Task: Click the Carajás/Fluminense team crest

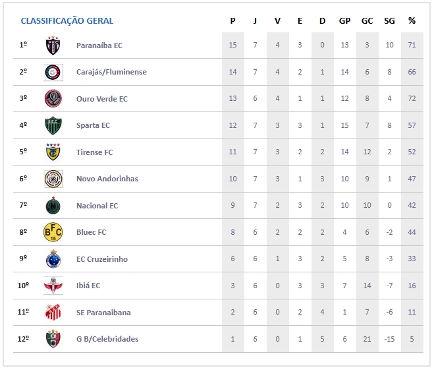Action: click(53, 72)
